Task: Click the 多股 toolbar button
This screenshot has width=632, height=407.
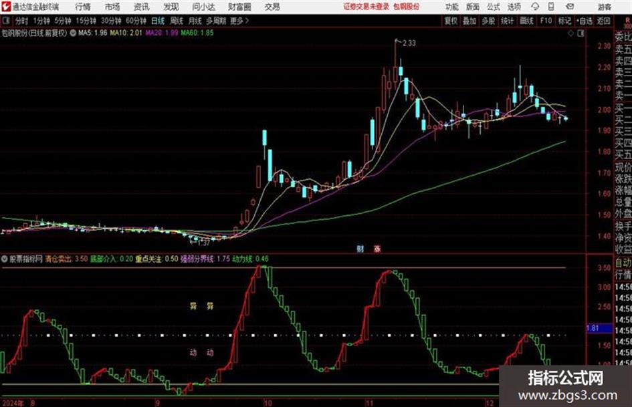Action: 488,21
